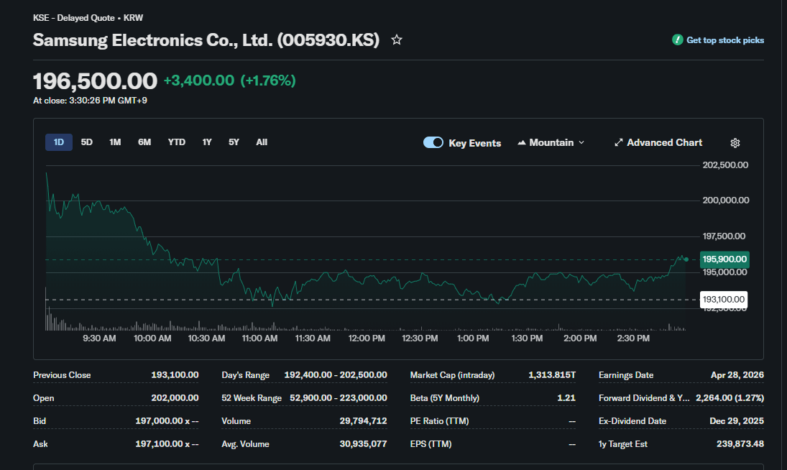Open the Advanced Chart view

pyautogui.click(x=664, y=143)
